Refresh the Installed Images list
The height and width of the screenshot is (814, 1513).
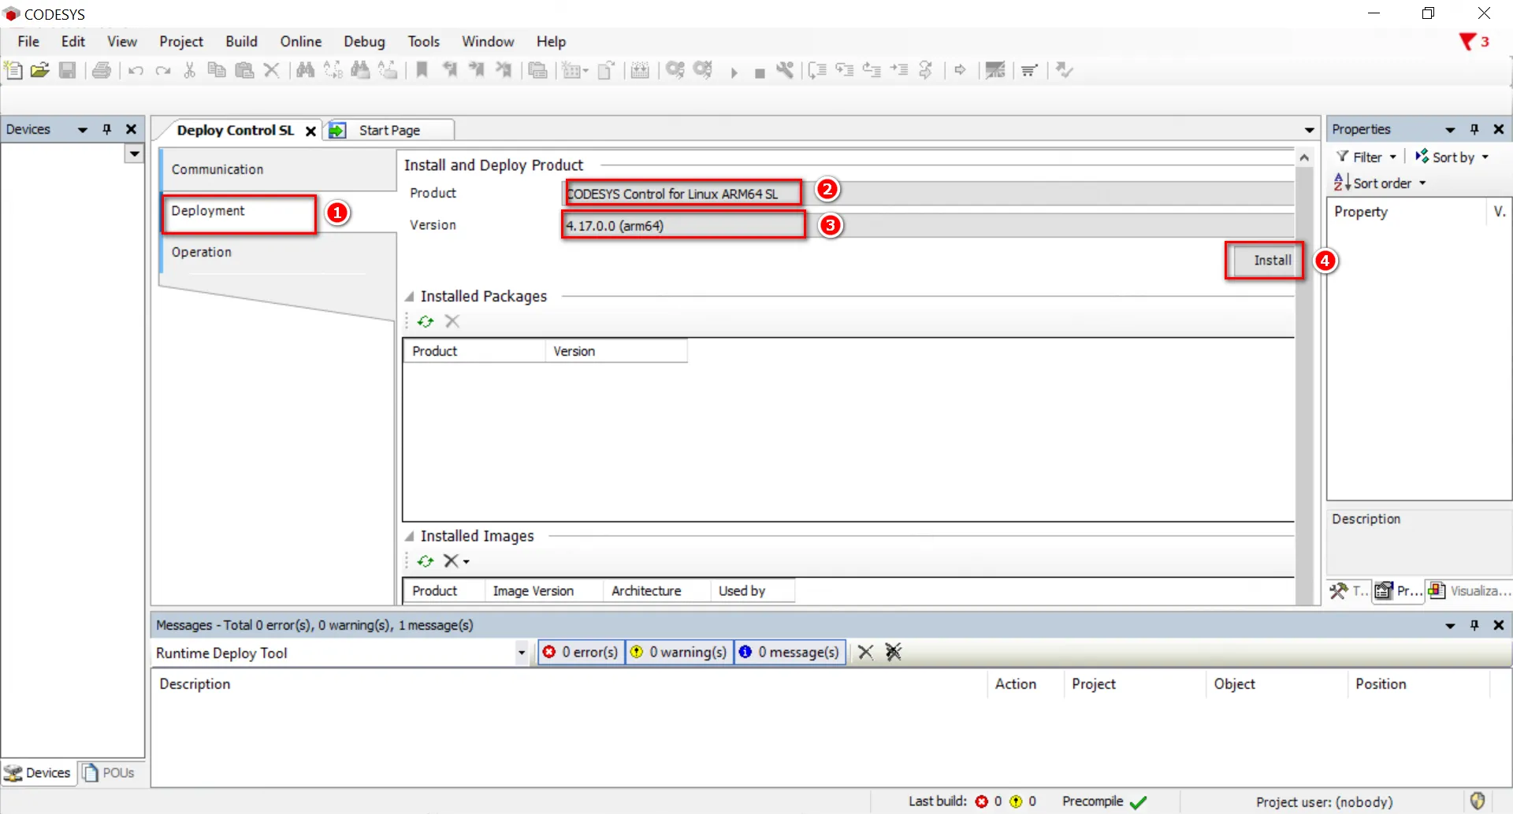[426, 561]
